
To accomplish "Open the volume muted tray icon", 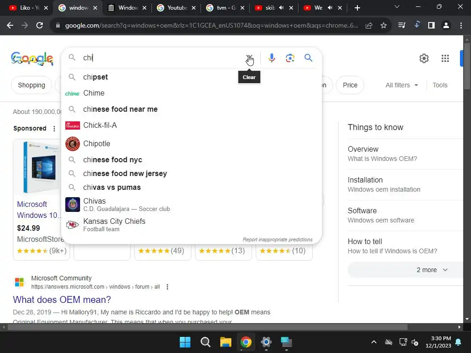I will click(415, 342).
